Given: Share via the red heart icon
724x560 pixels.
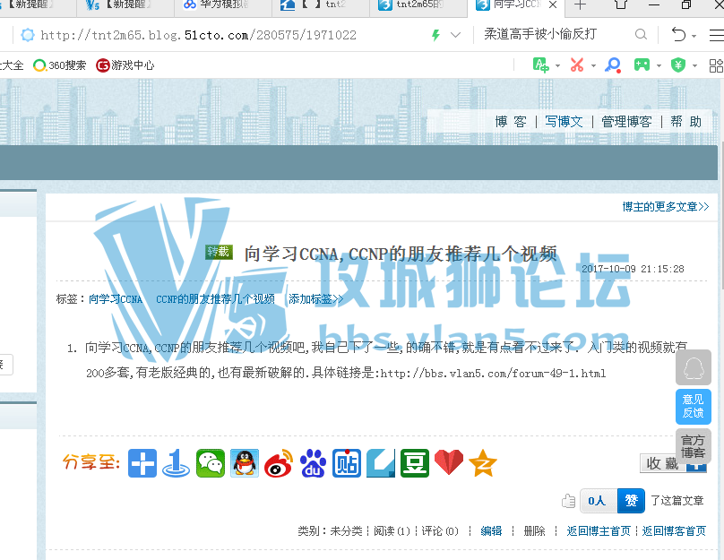Looking at the screenshot, I should [x=449, y=463].
